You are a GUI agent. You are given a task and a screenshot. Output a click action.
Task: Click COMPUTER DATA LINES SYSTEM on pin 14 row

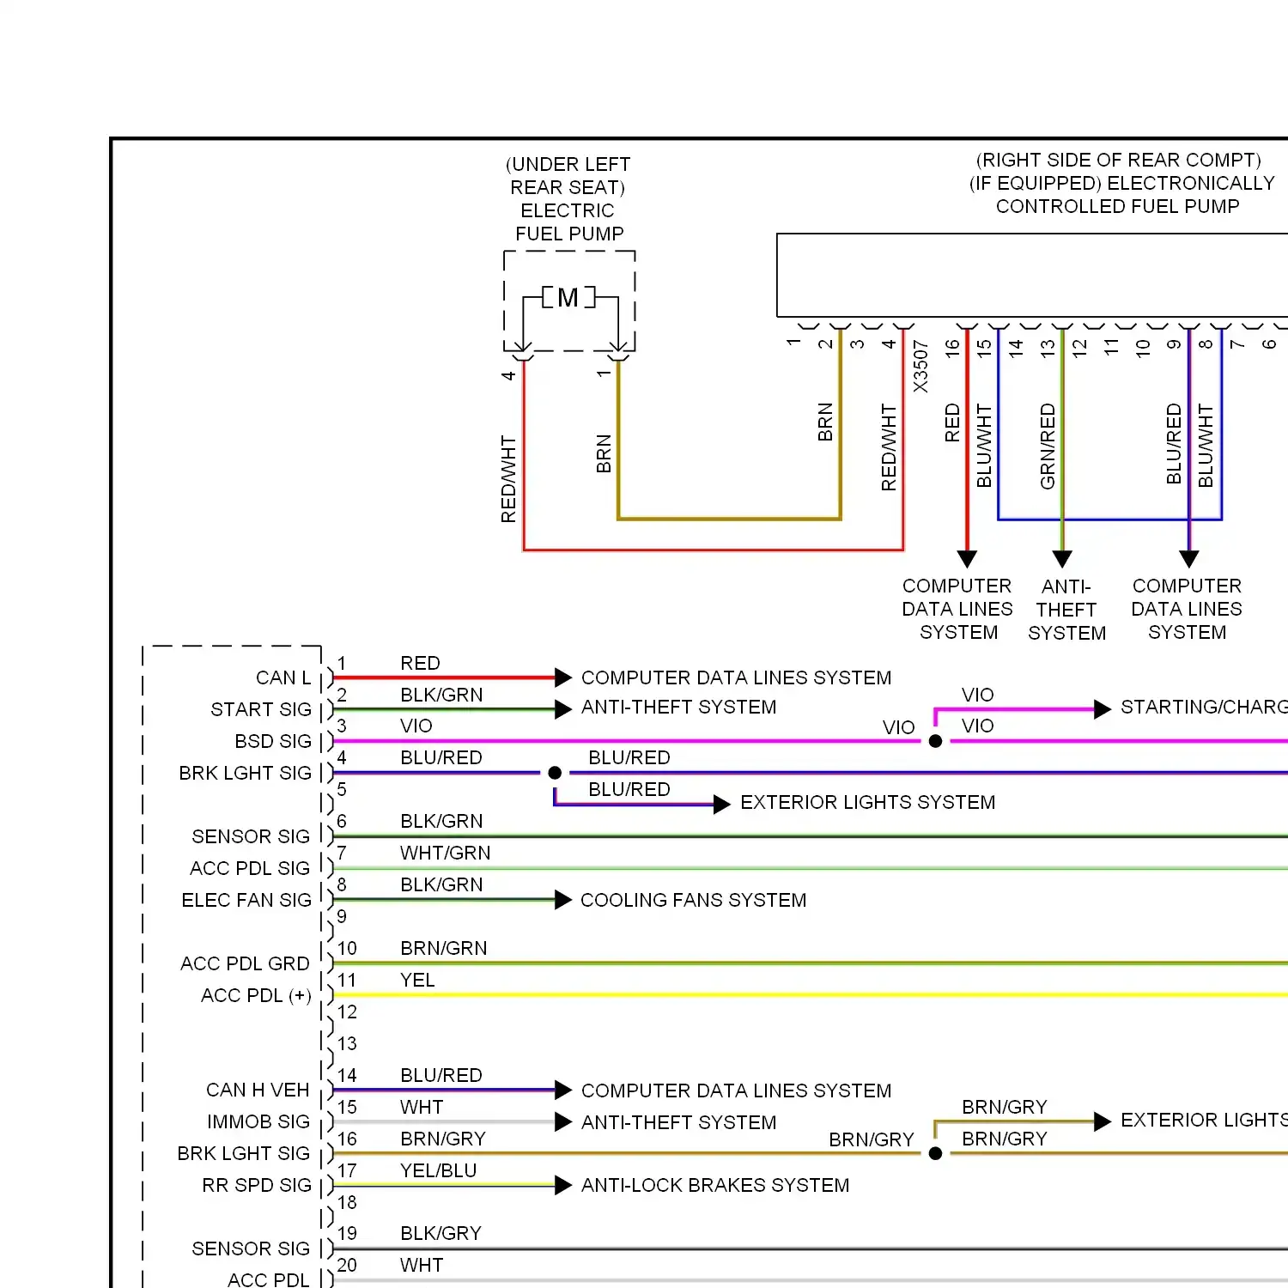point(737,1091)
